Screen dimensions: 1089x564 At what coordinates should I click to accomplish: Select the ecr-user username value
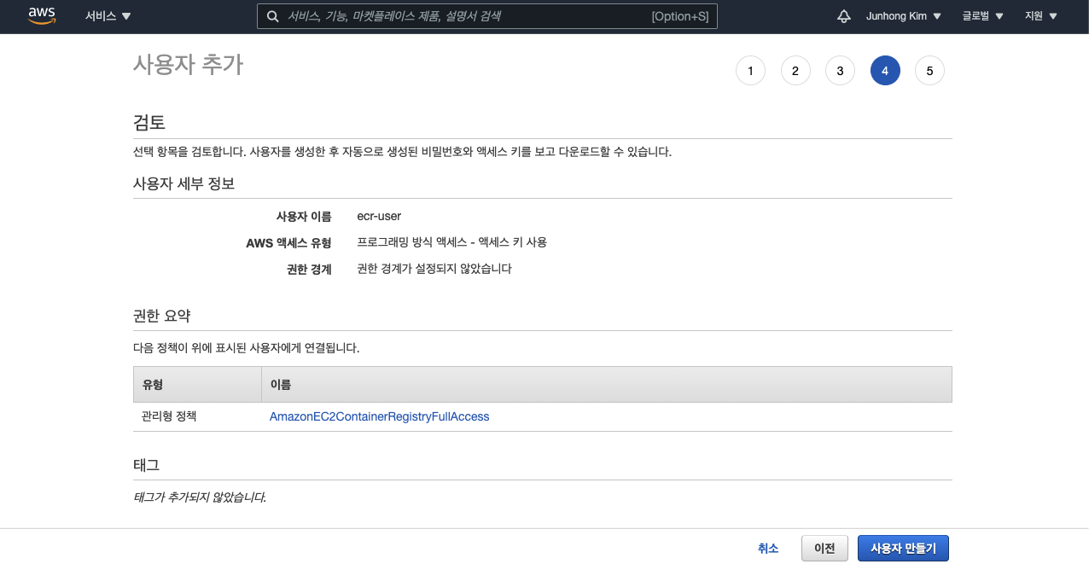click(379, 216)
